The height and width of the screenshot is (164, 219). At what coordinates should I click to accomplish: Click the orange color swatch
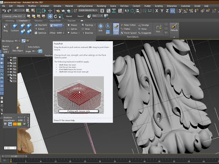click(15, 124)
